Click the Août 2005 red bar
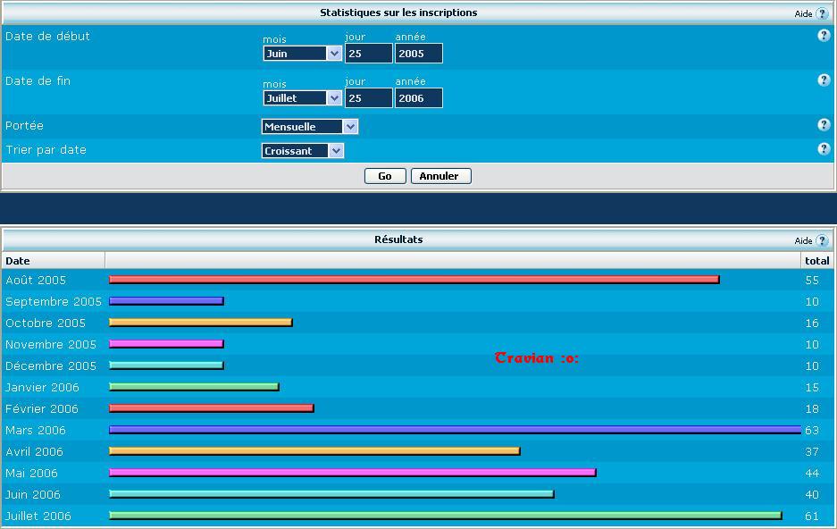Image resolution: width=837 pixels, height=529 pixels. 414,280
